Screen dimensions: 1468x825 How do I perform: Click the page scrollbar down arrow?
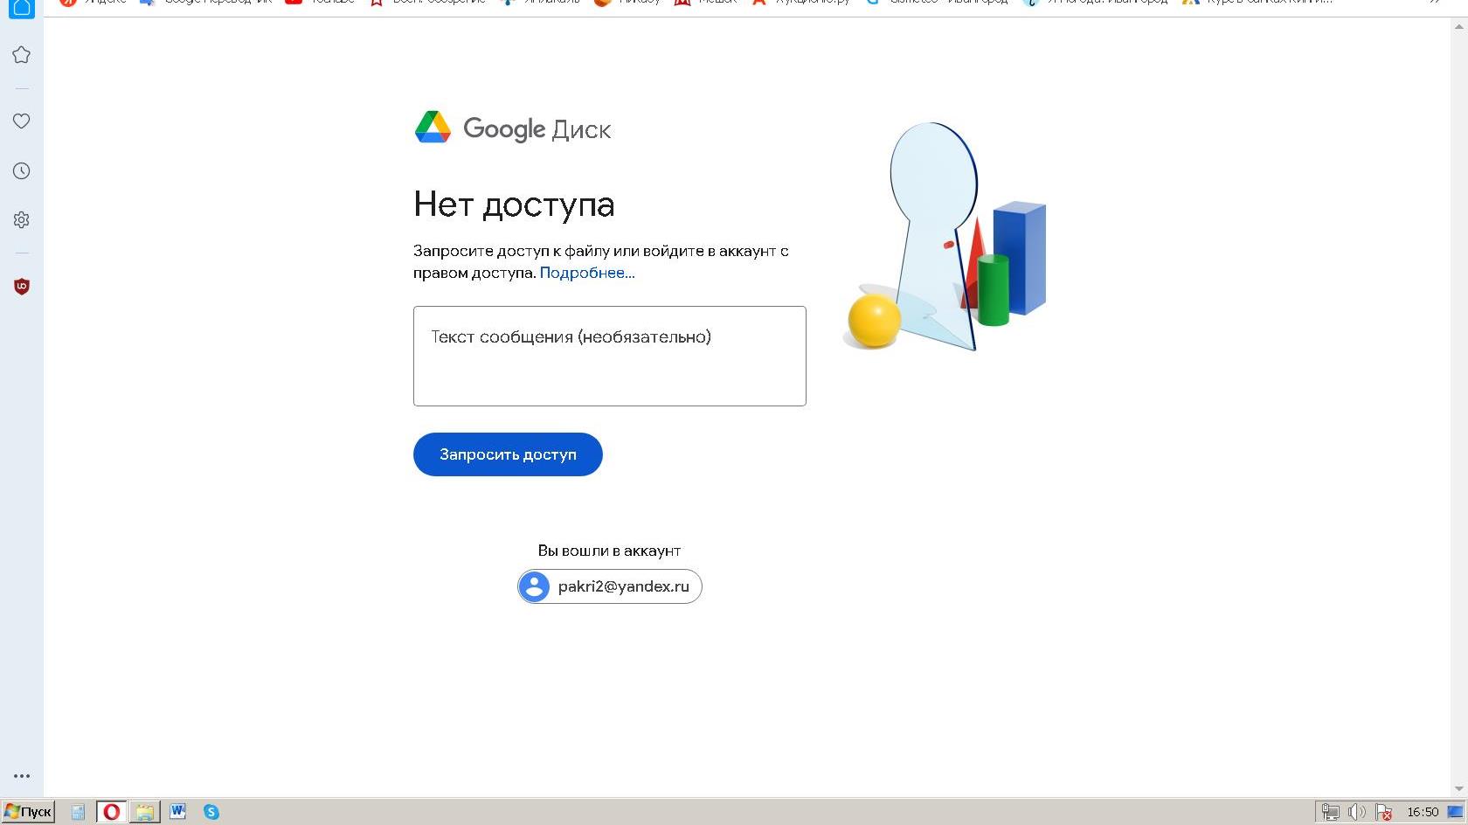click(x=1459, y=789)
